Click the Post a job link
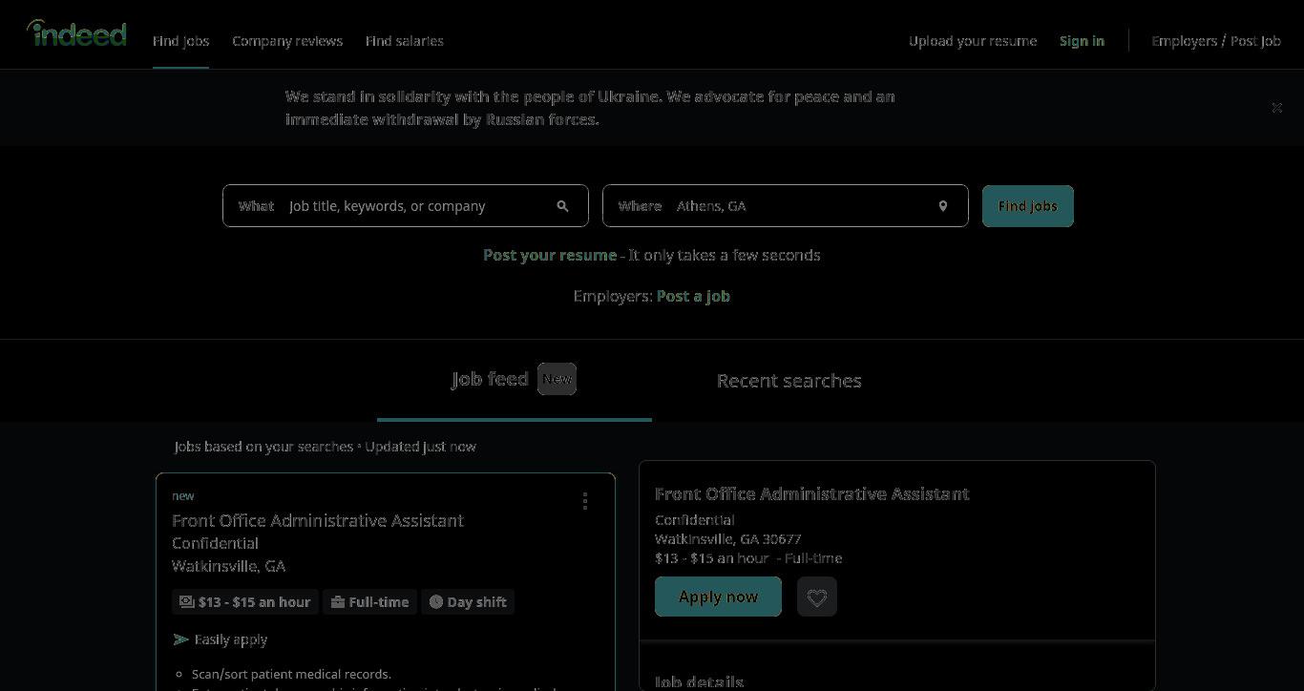This screenshot has height=691, width=1304. [x=693, y=296]
